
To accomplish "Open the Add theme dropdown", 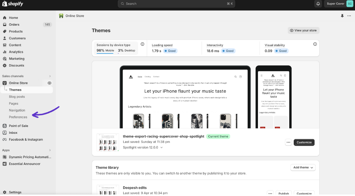I will [x=303, y=168].
